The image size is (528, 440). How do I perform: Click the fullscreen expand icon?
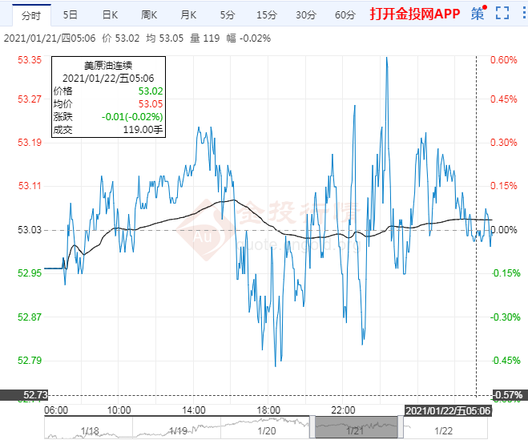502,13
